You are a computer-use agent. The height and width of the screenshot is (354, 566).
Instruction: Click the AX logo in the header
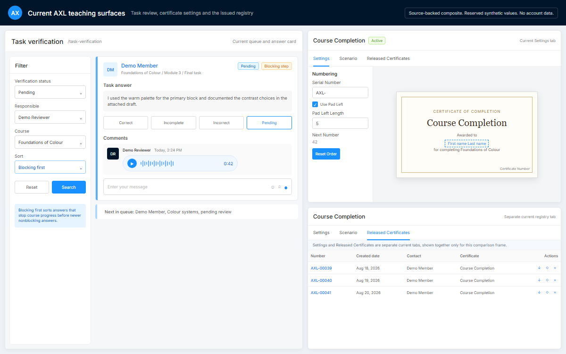click(x=15, y=13)
